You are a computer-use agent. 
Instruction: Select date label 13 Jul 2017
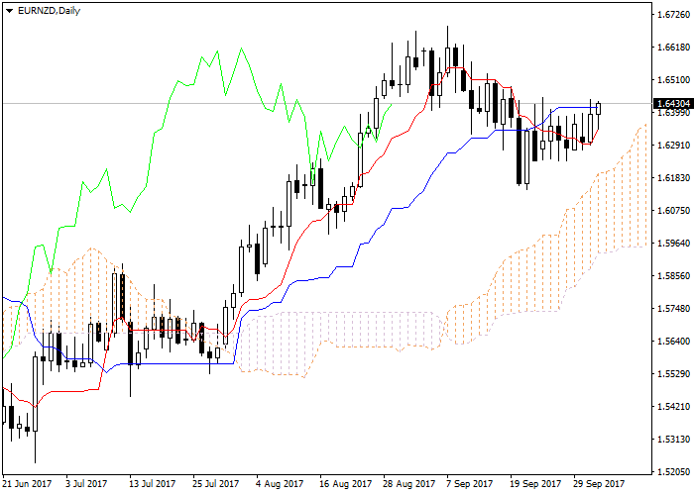[x=153, y=484]
